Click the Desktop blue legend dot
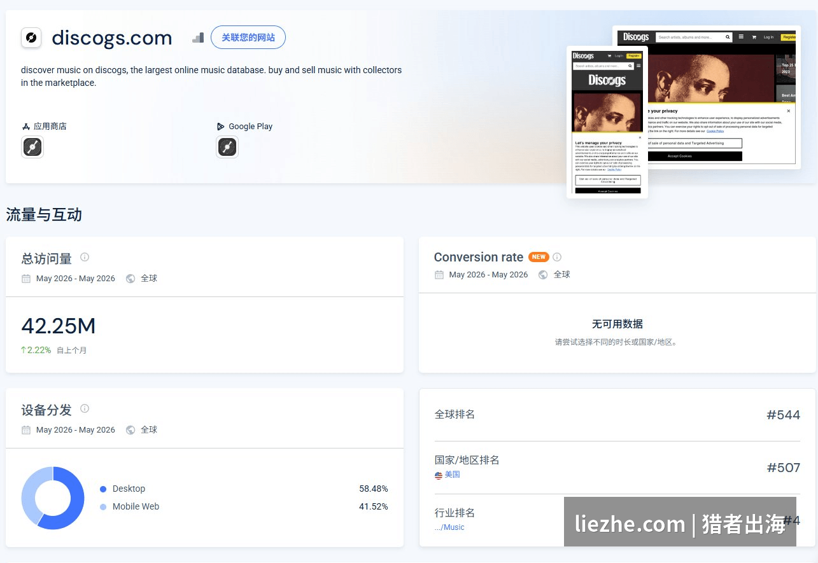 pos(103,489)
